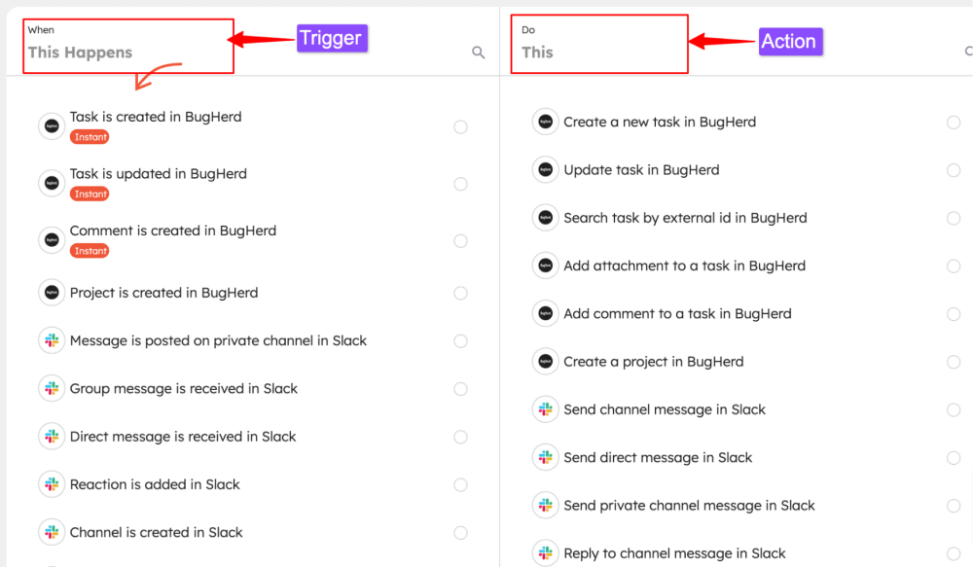Click Slack icon beside Send channel message
This screenshot has height=567, width=973.
546,409
